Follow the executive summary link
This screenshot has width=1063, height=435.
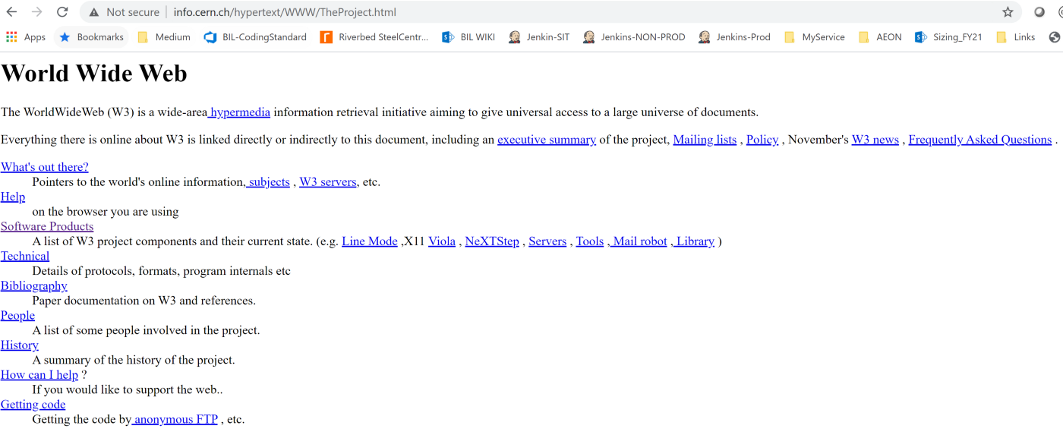pos(546,140)
